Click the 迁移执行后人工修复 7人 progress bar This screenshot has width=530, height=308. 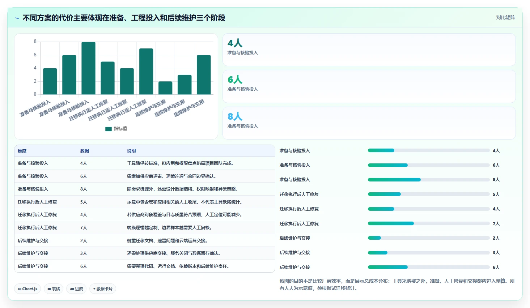click(429, 223)
